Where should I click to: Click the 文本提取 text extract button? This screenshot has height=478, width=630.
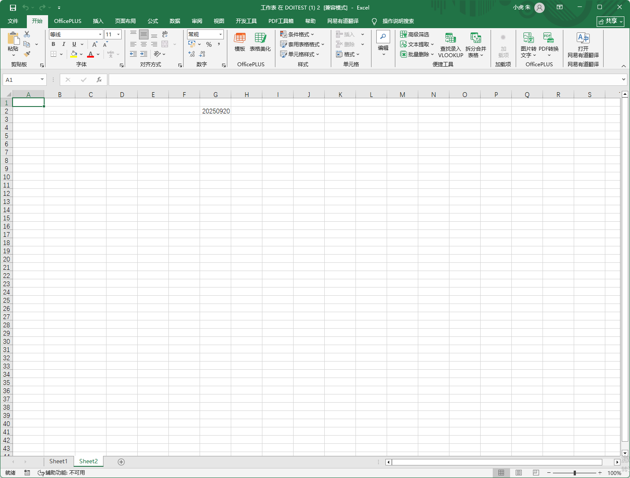tap(417, 44)
